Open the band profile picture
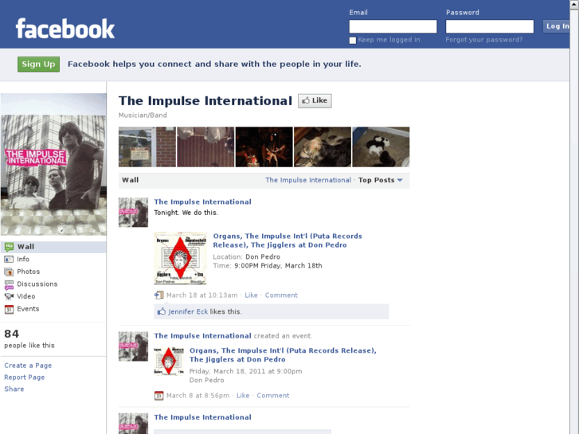The height and width of the screenshot is (434, 579). pyautogui.click(x=53, y=164)
